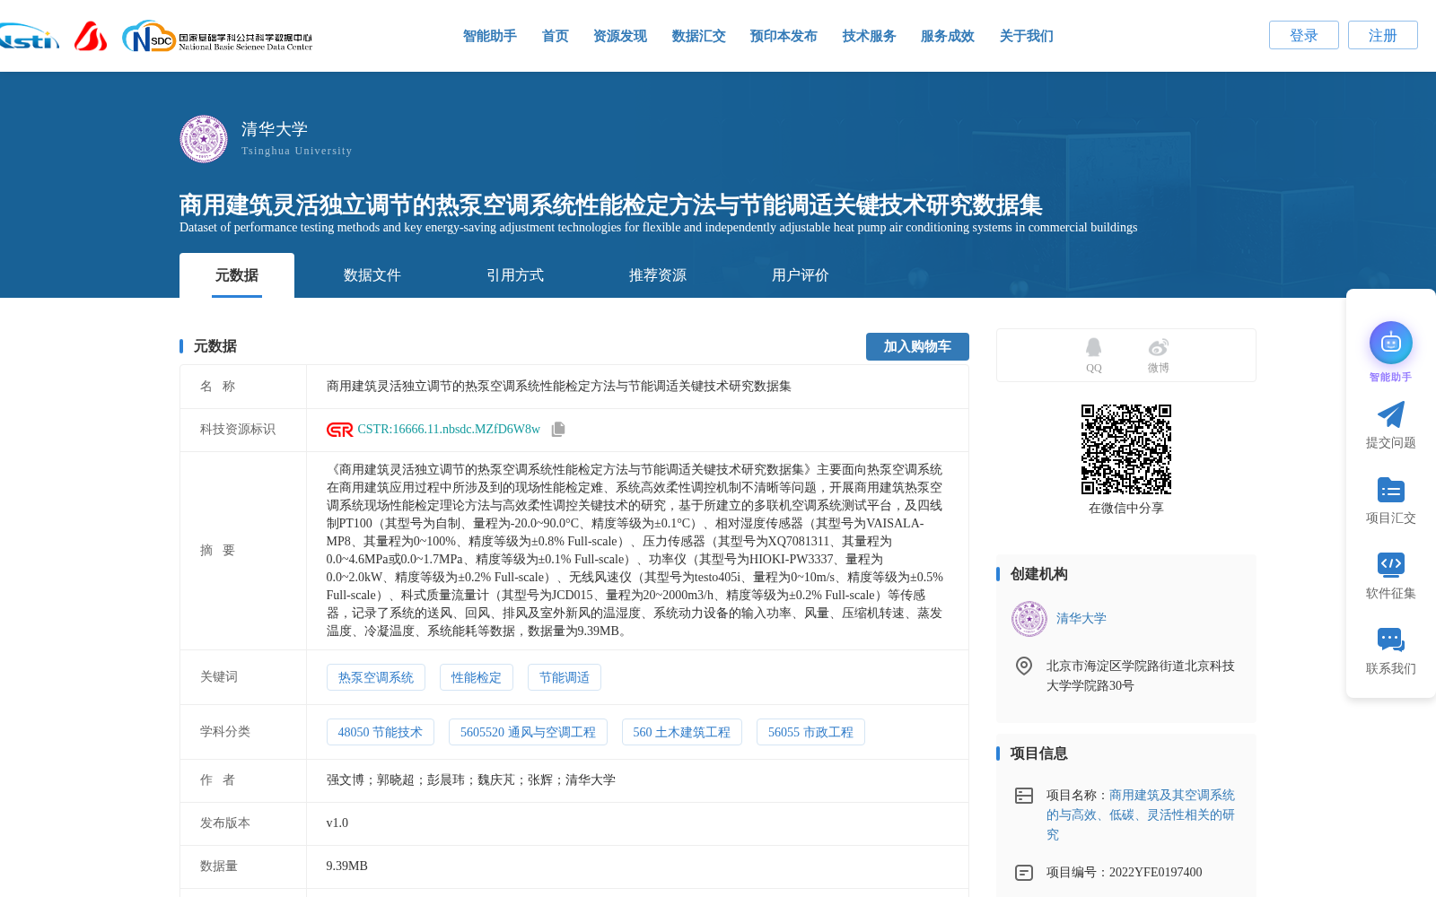
Task: Select the 元数据 tab
Action: pos(237,275)
